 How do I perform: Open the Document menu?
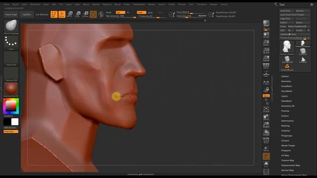[35, 4]
